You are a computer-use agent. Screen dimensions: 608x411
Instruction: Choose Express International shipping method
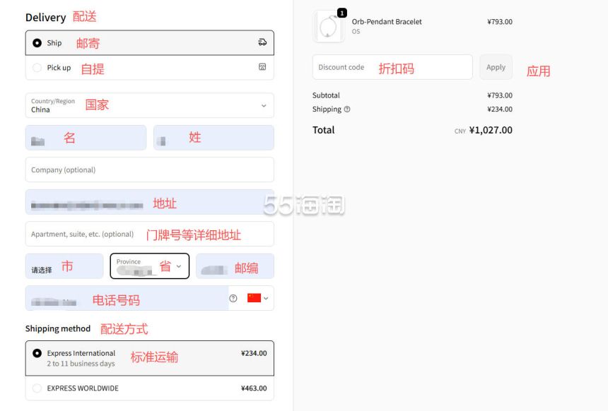37,353
